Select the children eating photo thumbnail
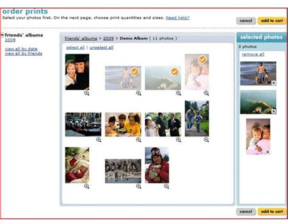This screenshot has height=223, width=288. tap(123, 124)
